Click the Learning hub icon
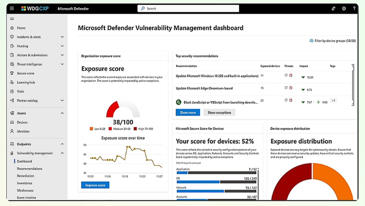The image size is (365, 206). (x=12, y=82)
